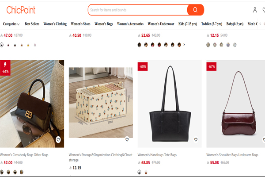Add the crossbody bag to wishlist
Image resolution: width=265 pixels, height=177 pixels.
point(58,140)
